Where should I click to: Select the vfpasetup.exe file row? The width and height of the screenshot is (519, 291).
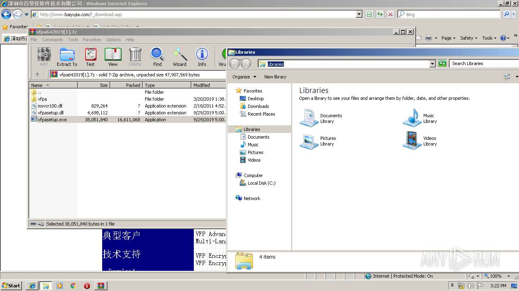pyautogui.click(x=128, y=120)
